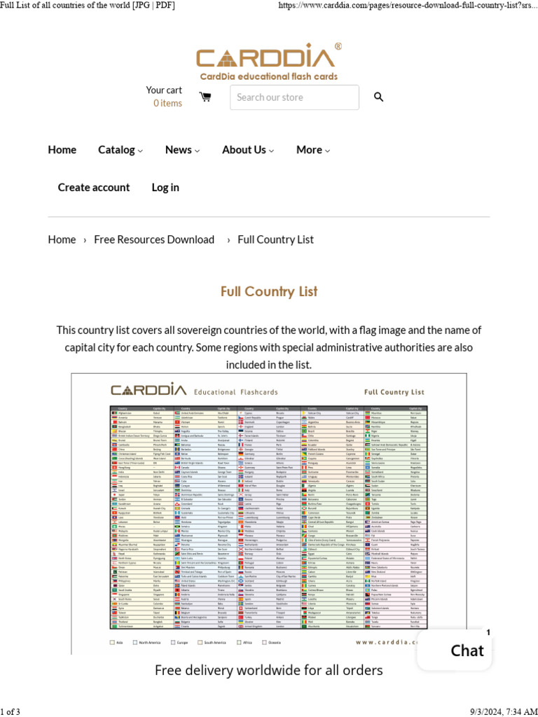538x717 pixels.
Task: Click the Log in link
Action: tap(165, 188)
